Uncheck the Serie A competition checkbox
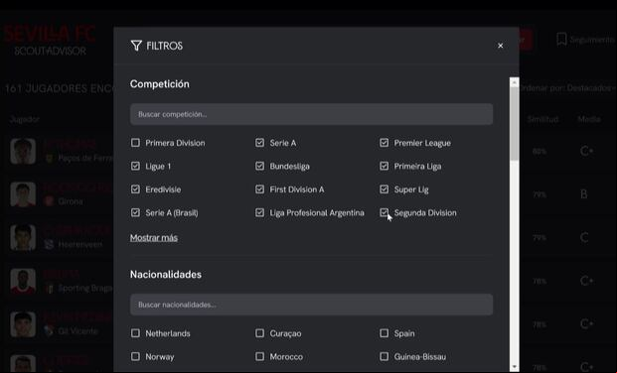The image size is (617, 373). click(259, 143)
